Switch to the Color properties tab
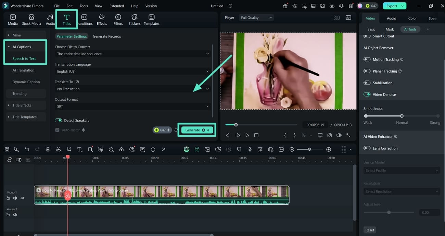Screen dimensions: 445x236 pos(412,18)
